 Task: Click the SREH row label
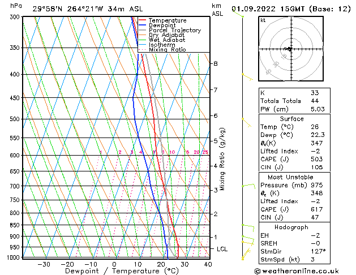269,243
